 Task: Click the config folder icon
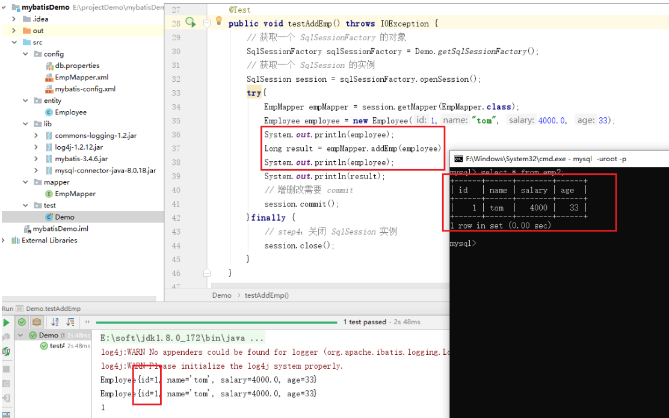pyautogui.click(x=37, y=54)
